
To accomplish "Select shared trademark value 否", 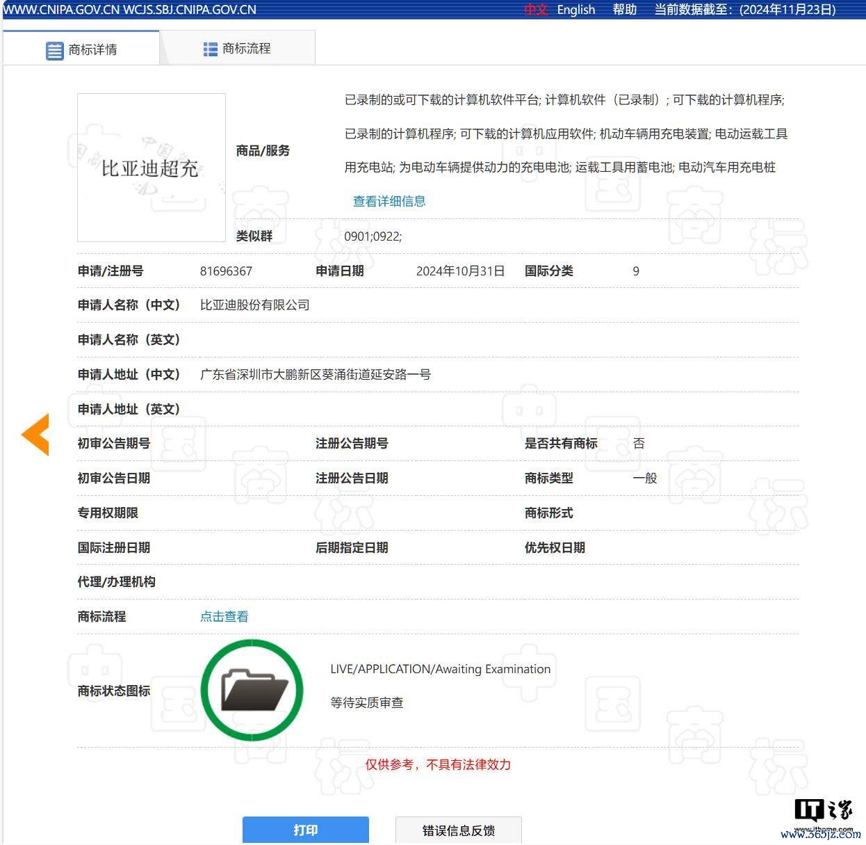I will tap(639, 443).
